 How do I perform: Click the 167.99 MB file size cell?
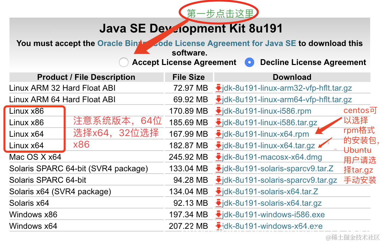coord(189,134)
